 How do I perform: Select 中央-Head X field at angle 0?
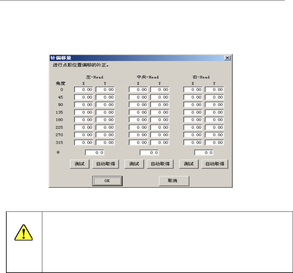[138, 90]
